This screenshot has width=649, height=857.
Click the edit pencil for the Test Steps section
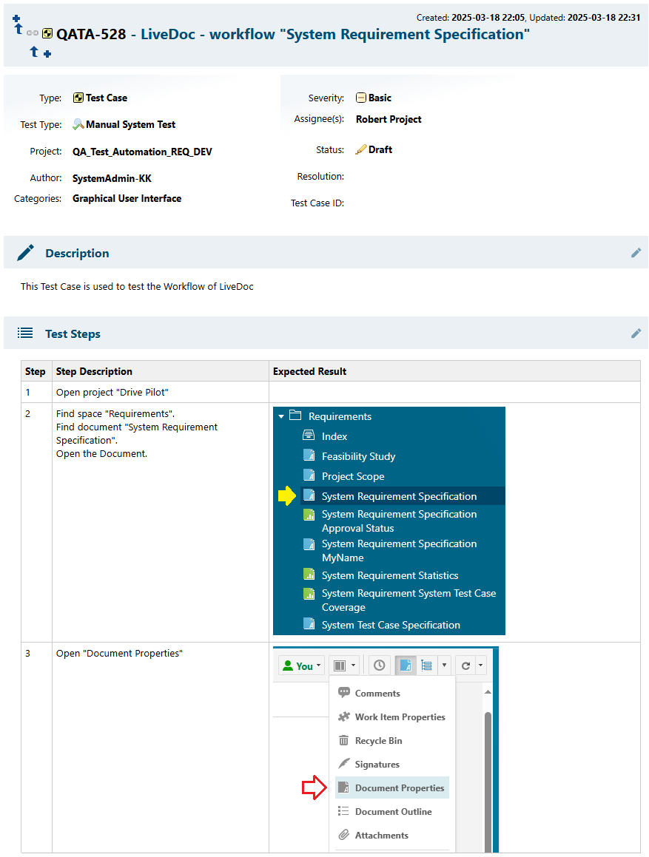pos(636,333)
